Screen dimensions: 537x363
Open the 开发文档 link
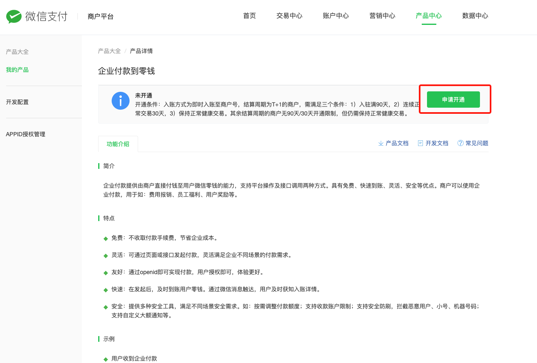437,143
